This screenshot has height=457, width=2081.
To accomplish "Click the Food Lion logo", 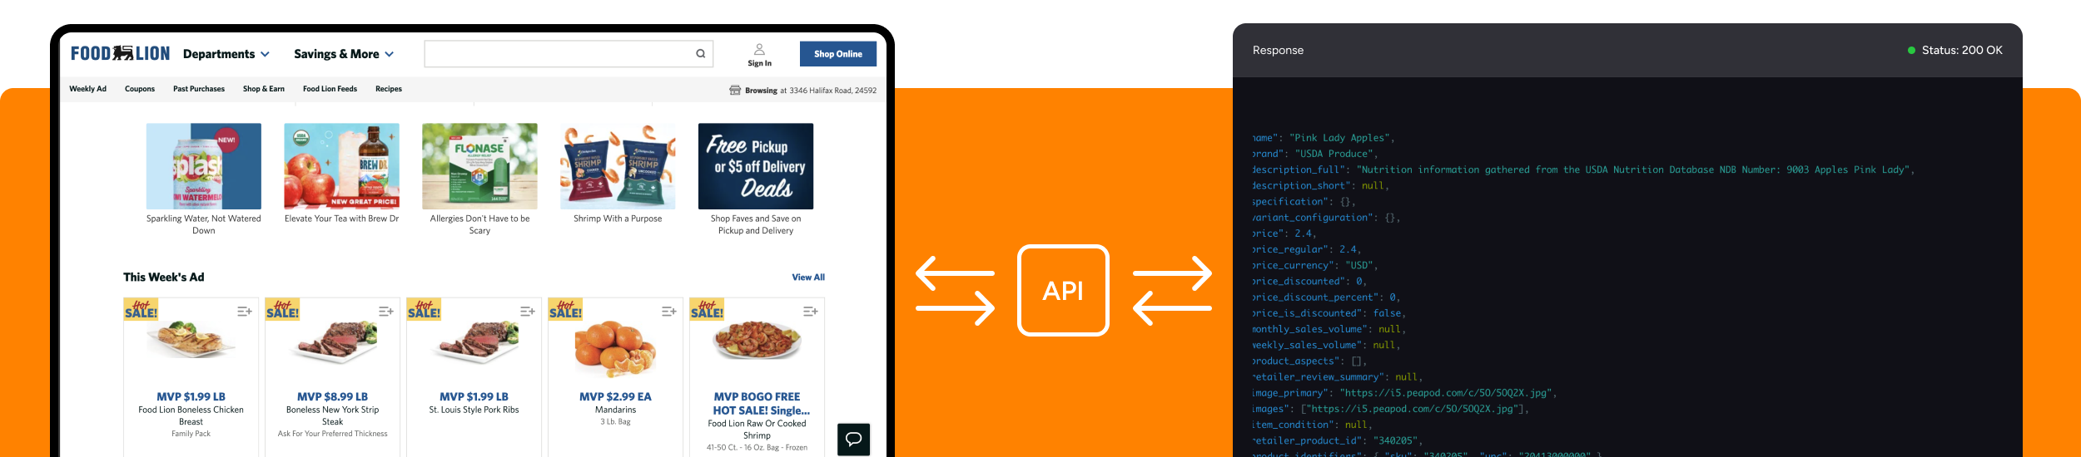I will point(120,54).
